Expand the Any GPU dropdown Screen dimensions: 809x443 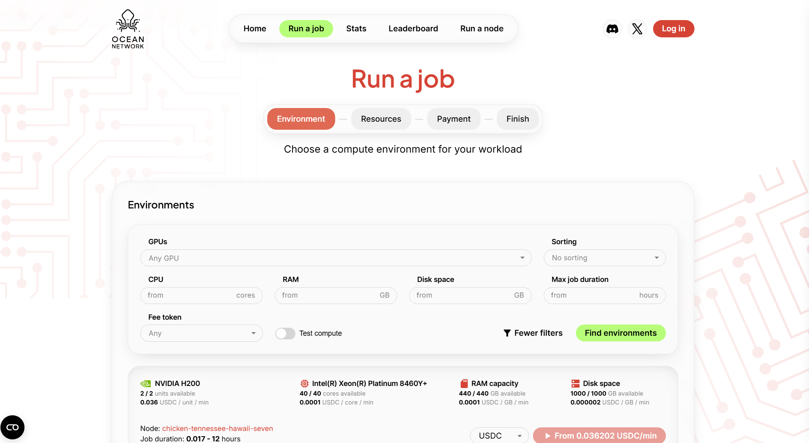coord(336,258)
